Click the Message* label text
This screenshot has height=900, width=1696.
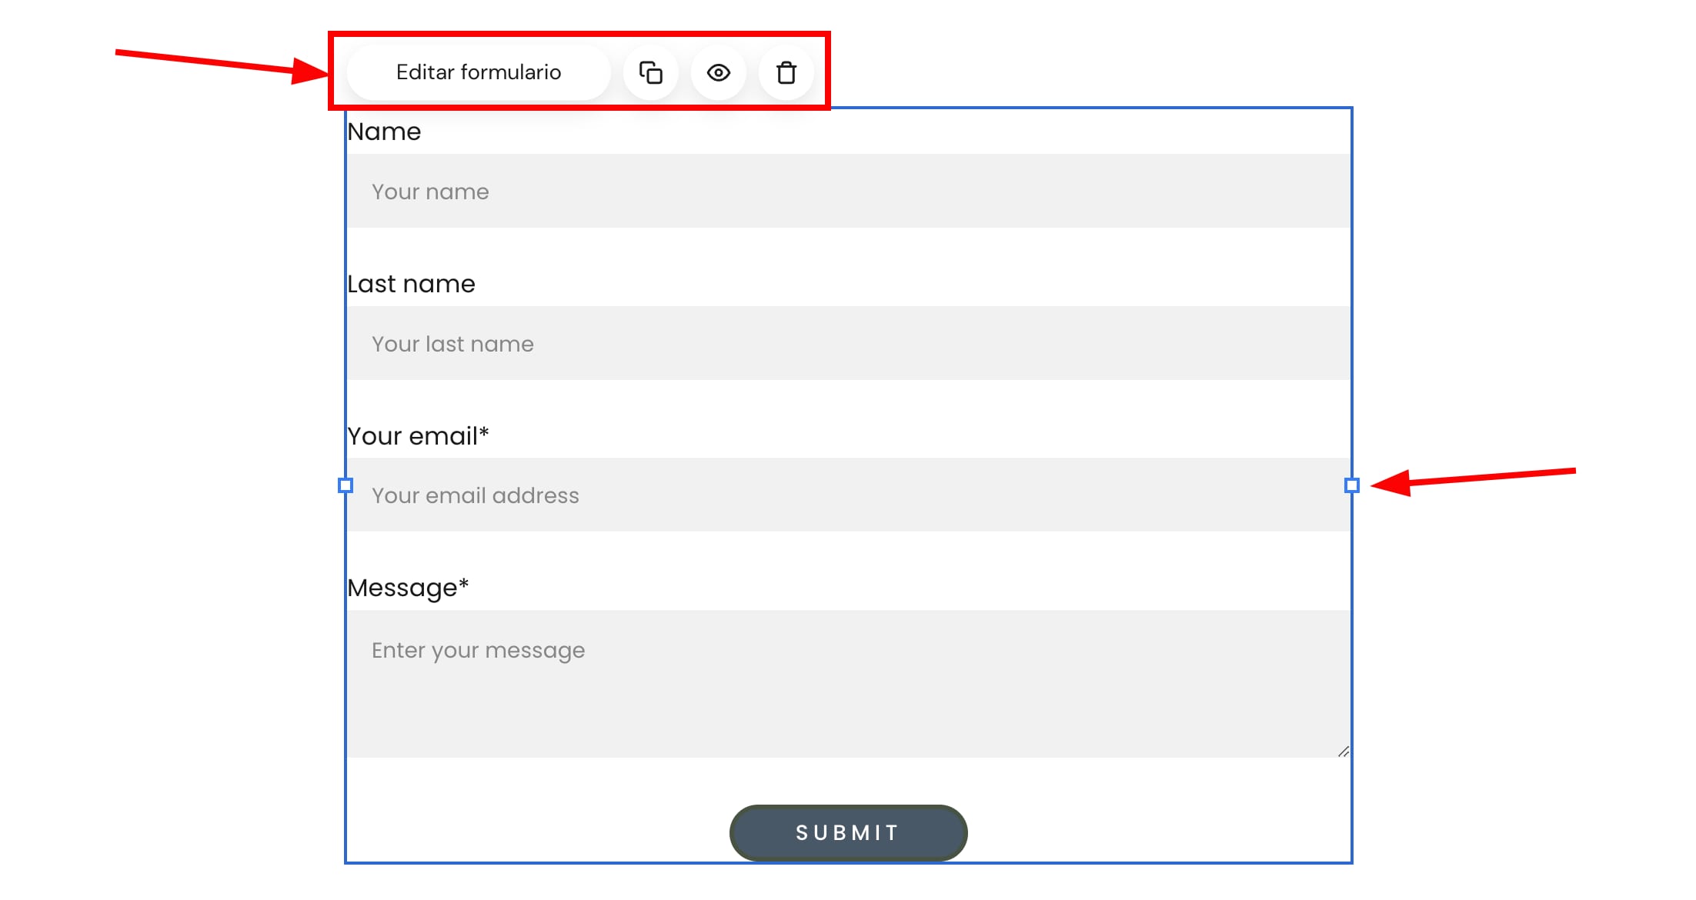[408, 588]
